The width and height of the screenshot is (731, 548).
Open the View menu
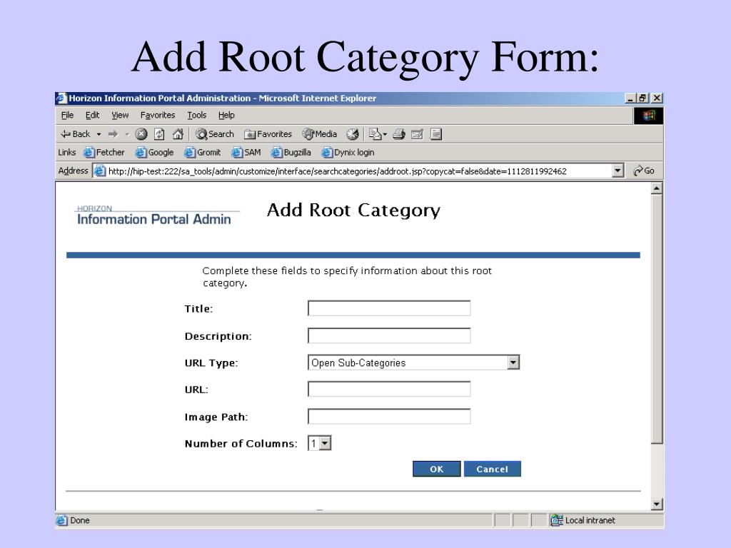pos(120,115)
